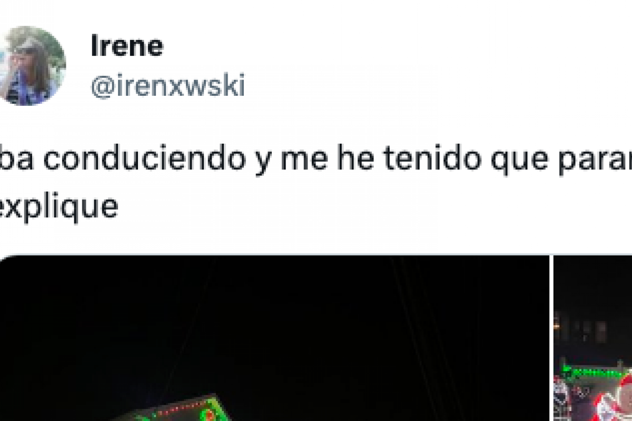Select the word conduciendo in the tweet
632x421 pixels.
pos(144,160)
